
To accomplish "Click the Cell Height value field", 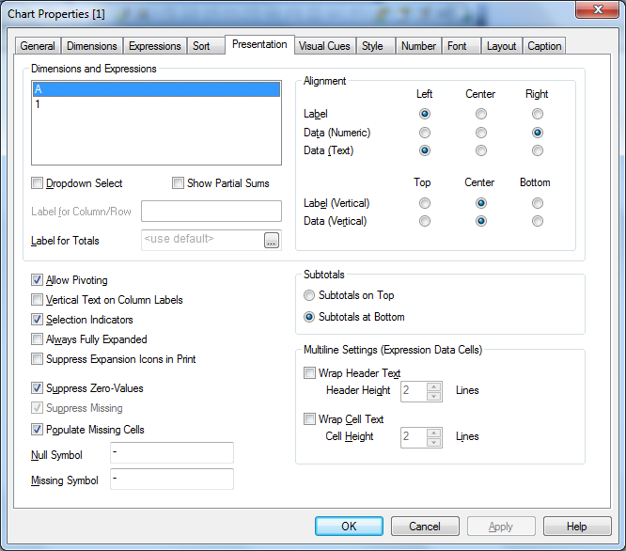I will (414, 437).
